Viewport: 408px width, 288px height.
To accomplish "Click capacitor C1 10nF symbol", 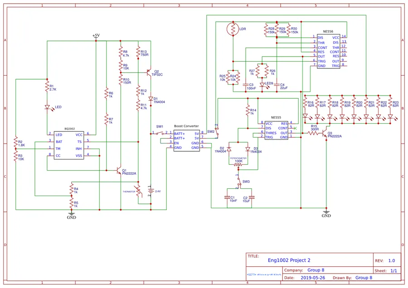I will (x=227, y=197).
